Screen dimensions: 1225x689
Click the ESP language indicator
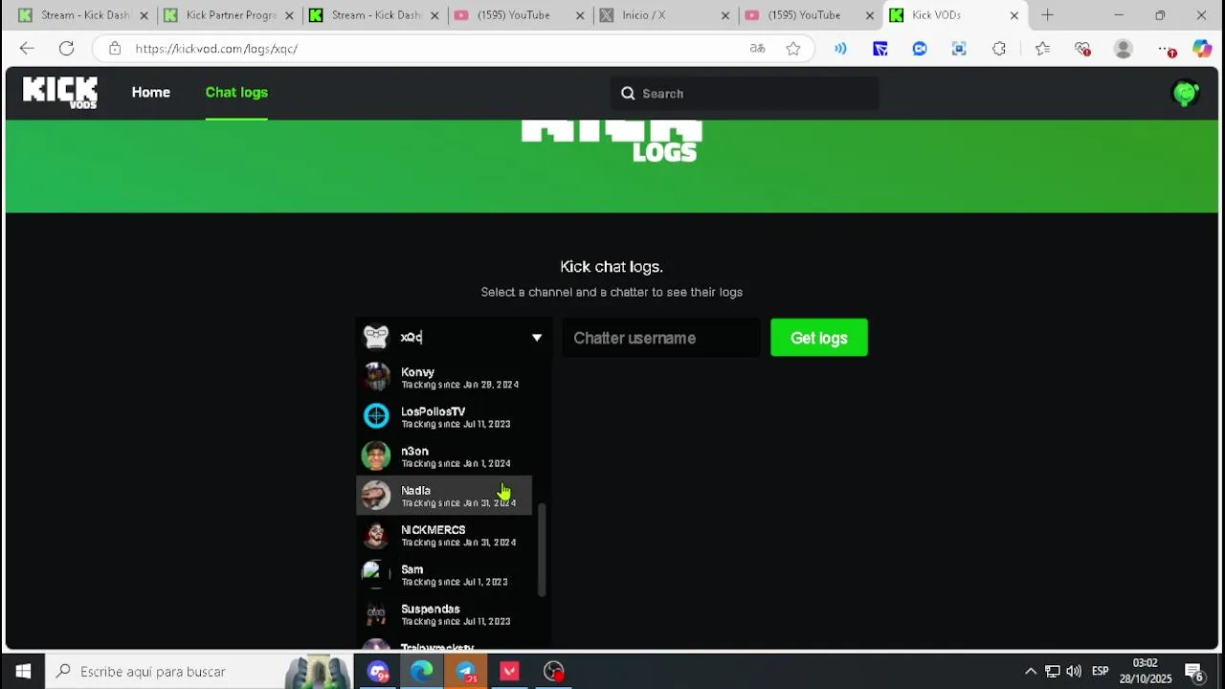pyautogui.click(x=1101, y=672)
